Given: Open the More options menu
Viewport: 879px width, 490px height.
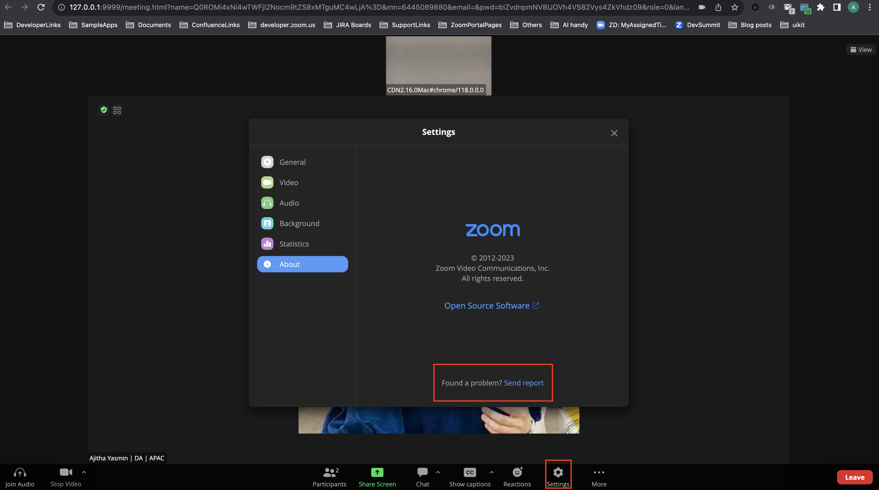Looking at the screenshot, I should (599, 477).
